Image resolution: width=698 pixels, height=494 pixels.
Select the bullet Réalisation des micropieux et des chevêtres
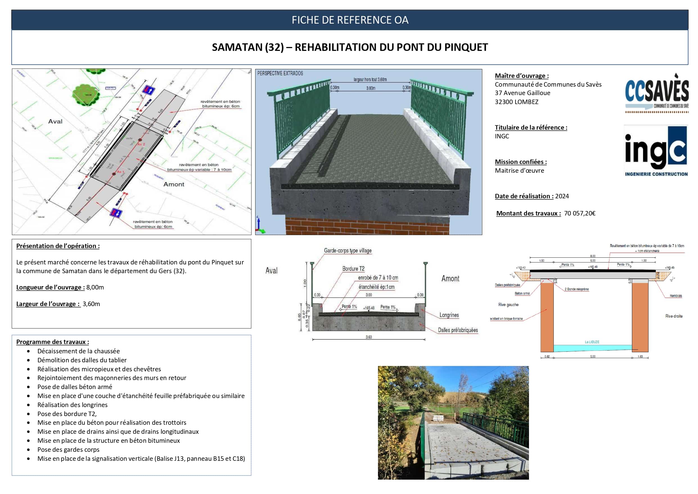[x=99, y=369]
